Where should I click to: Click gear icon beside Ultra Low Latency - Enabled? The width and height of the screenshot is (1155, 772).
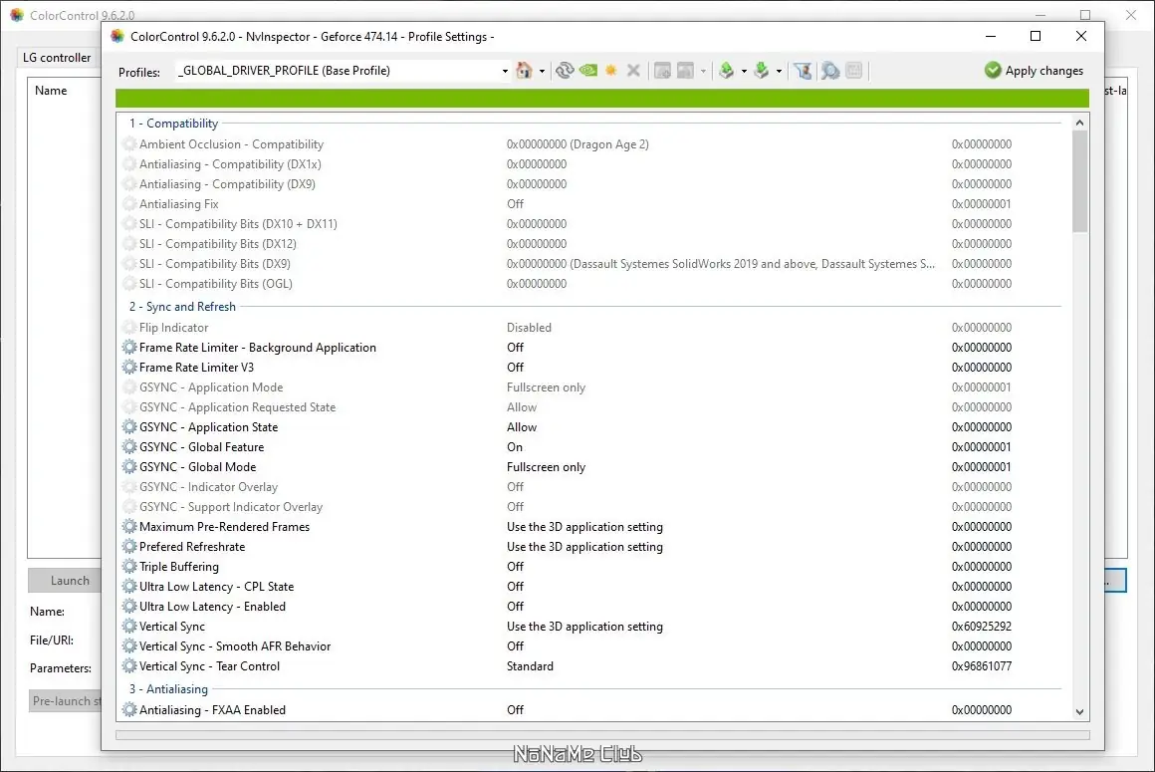point(129,606)
